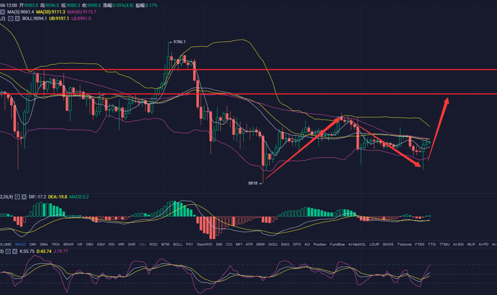Show the RSI indicator
This screenshot has height=295, width=497.
point(112,244)
